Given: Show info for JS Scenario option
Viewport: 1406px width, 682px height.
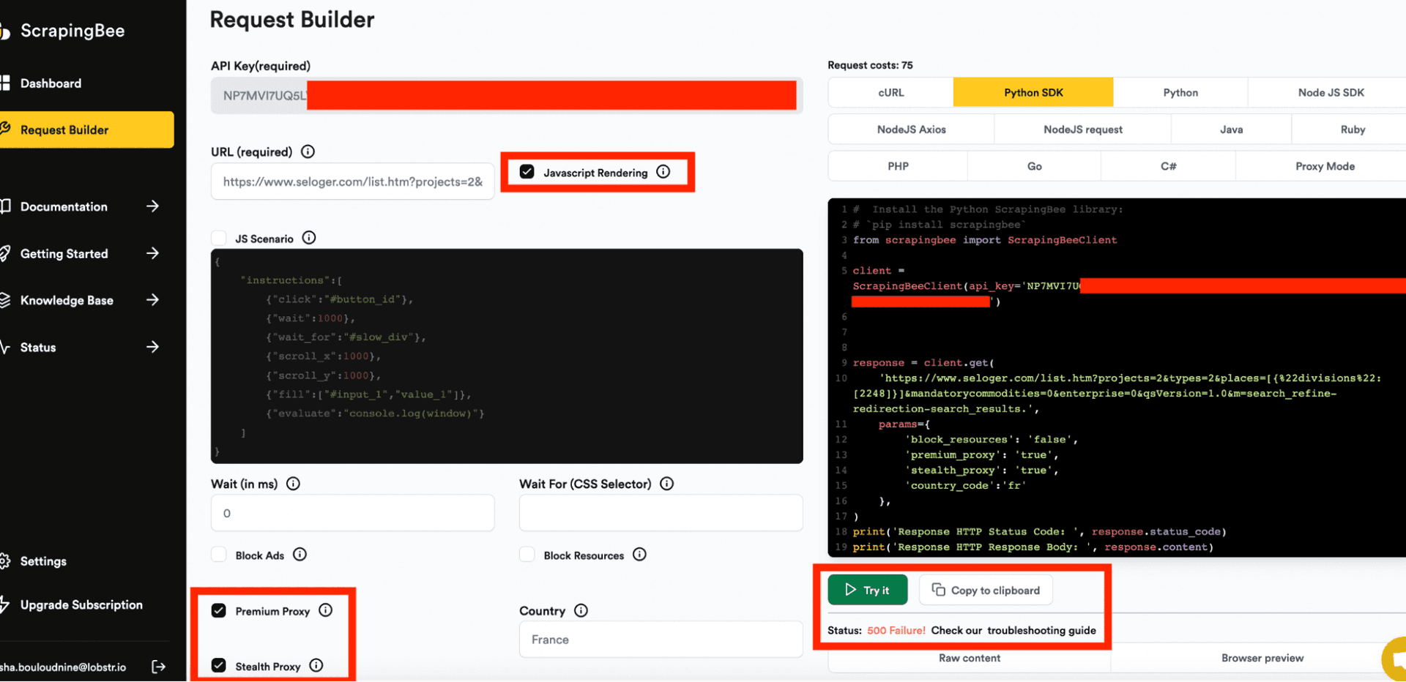Looking at the screenshot, I should (x=309, y=238).
